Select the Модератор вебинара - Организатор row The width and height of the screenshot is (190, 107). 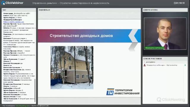pyautogui.click(x=165, y=65)
